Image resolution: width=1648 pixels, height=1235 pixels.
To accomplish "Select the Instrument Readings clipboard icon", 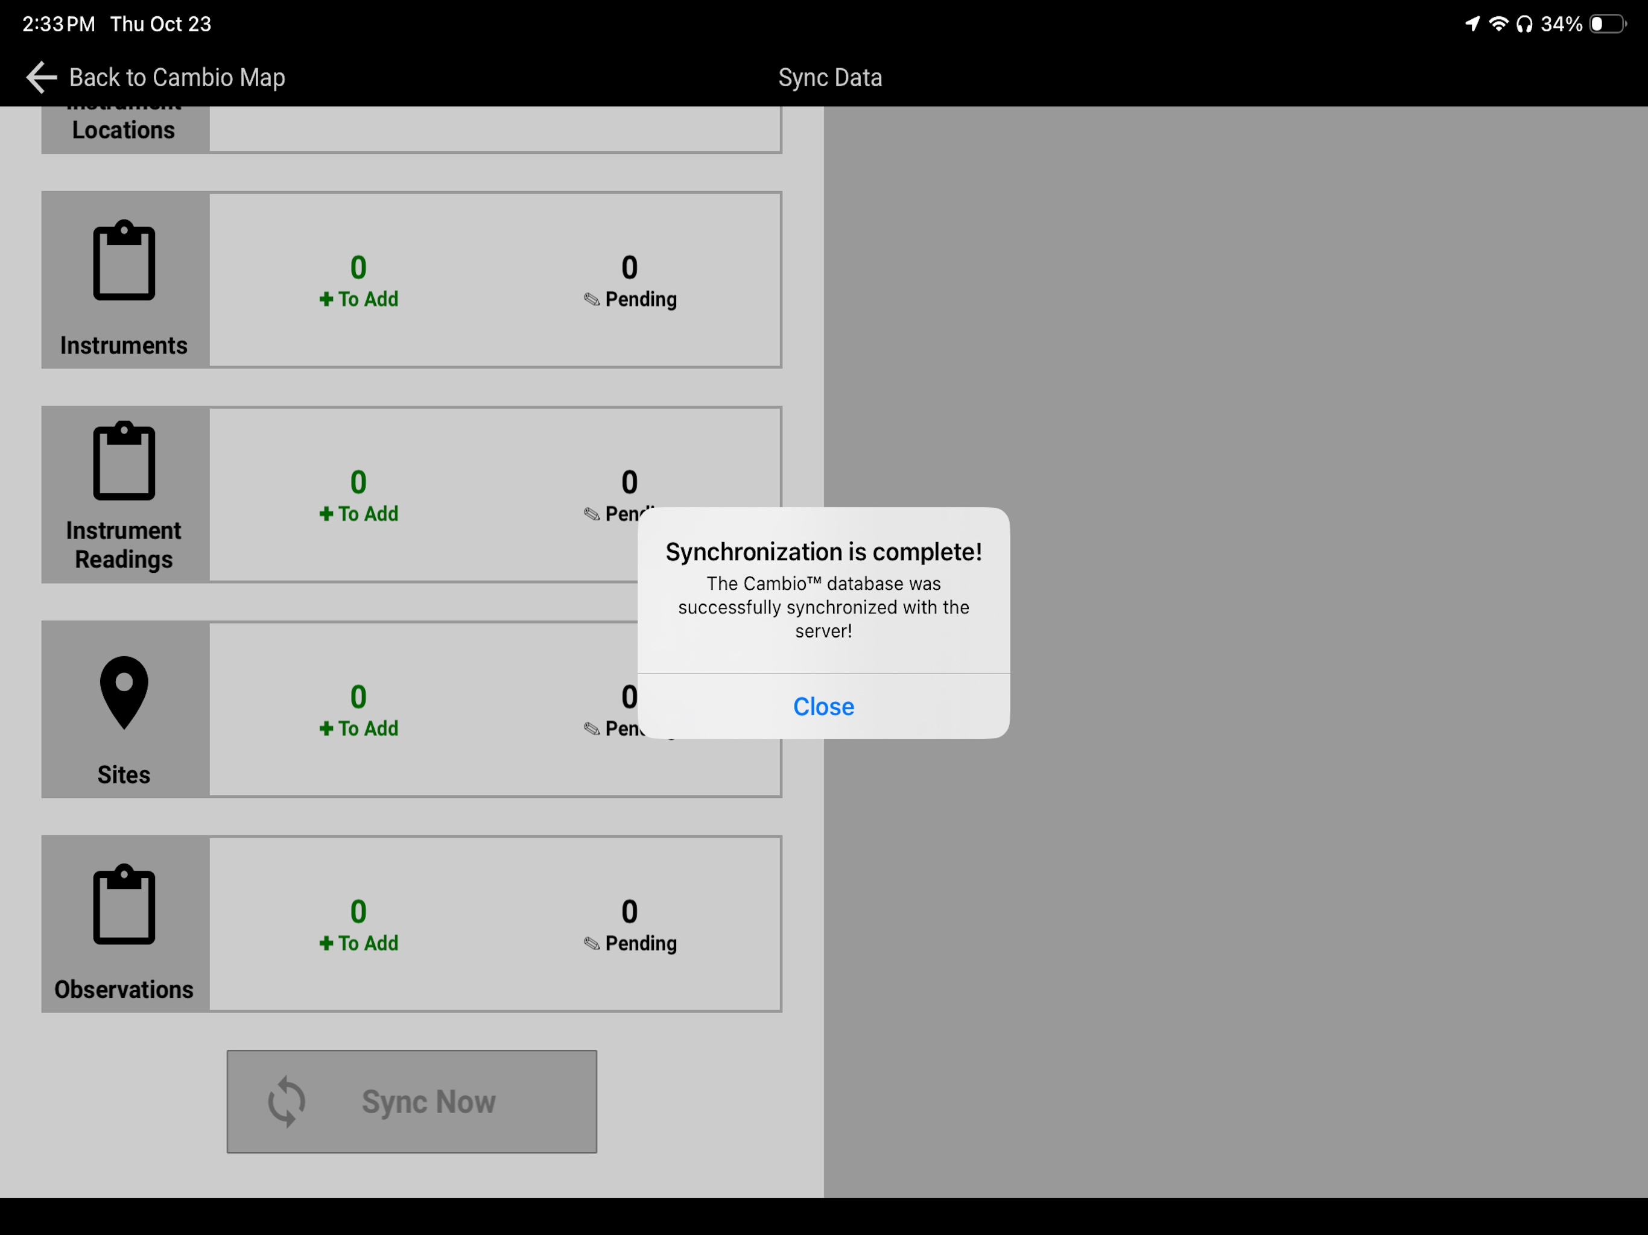I will click(124, 461).
